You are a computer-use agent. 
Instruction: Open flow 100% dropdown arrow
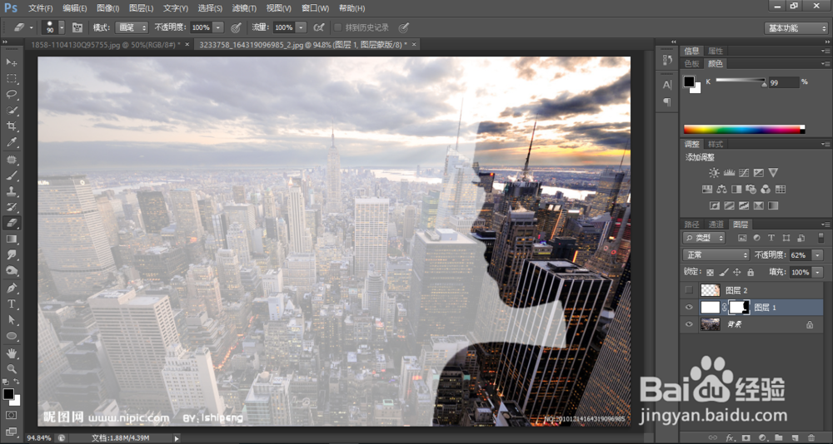(x=302, y=27)
